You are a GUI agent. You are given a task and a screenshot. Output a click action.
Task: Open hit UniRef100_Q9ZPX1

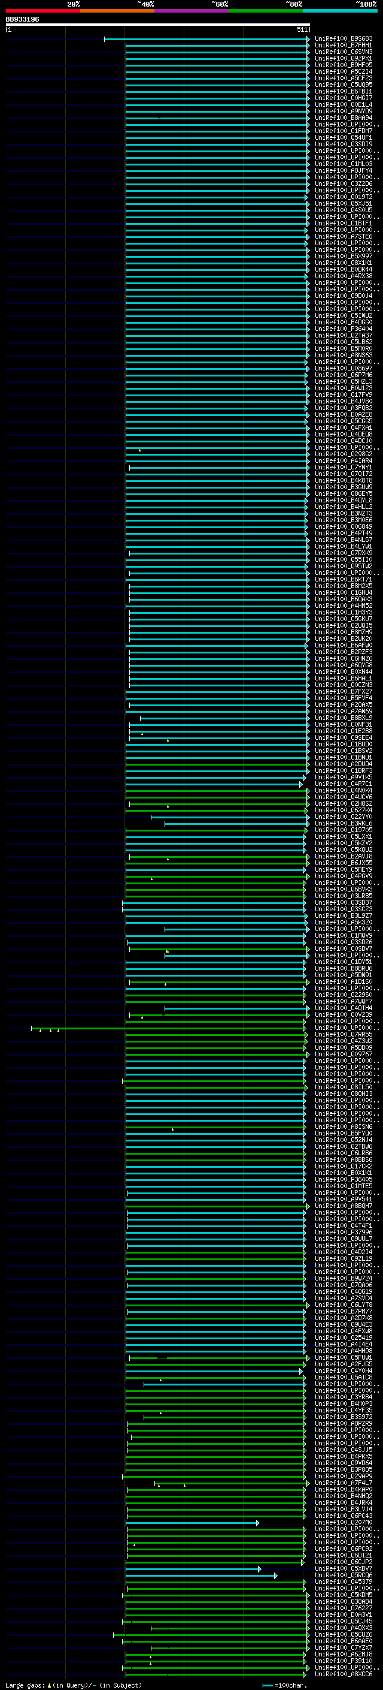(344, 58)
